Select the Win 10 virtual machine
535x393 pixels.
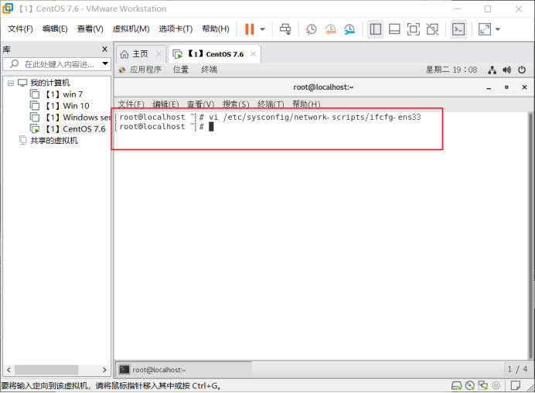tap(60, 106)
